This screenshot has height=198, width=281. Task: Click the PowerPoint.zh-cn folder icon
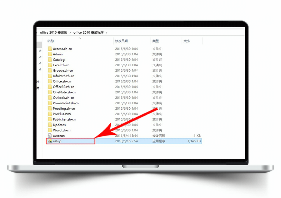(x=50, y=103)
